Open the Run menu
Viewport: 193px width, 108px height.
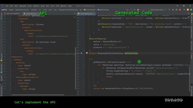48,6
